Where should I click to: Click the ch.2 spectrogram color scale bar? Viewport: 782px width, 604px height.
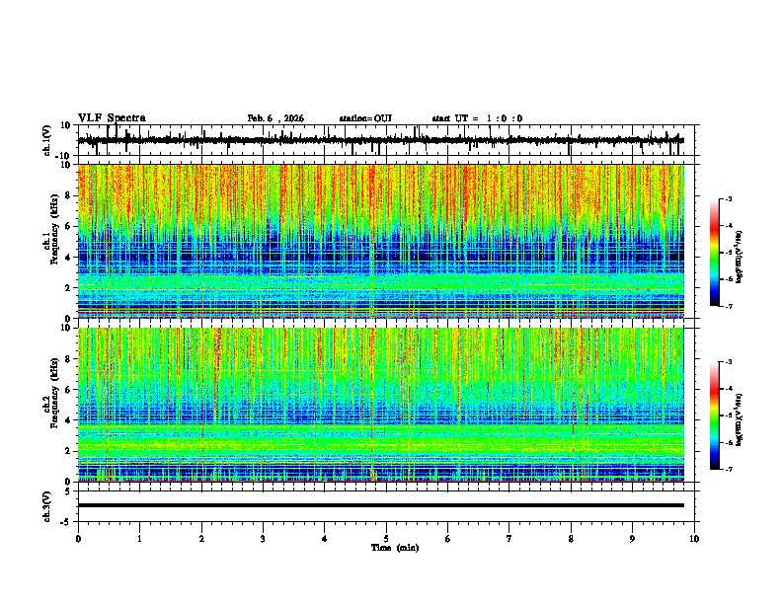tap(715, 415)
